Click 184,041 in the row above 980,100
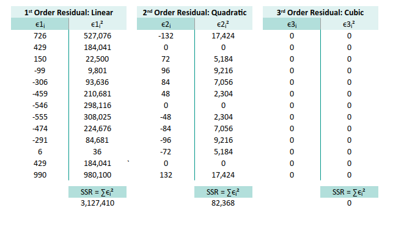The image size is (393, 227). point(98,163)
